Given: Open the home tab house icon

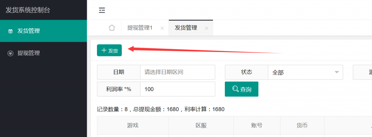Looking at the screenshot, I should point(112,28).
